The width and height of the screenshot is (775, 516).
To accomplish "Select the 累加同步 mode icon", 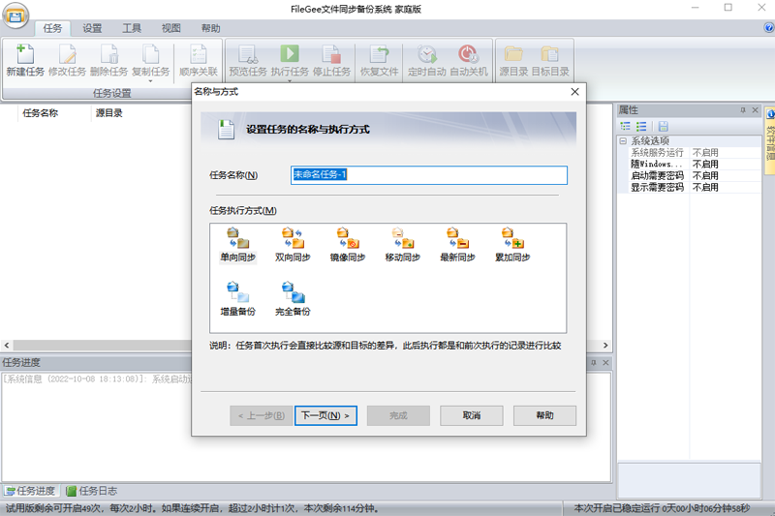I will [x=512, y=244].
